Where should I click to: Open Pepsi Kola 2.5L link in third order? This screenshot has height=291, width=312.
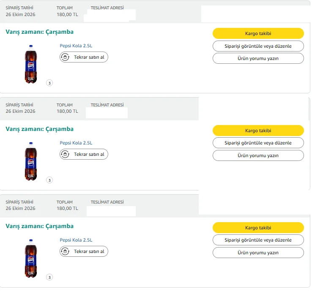pos(76,240)
